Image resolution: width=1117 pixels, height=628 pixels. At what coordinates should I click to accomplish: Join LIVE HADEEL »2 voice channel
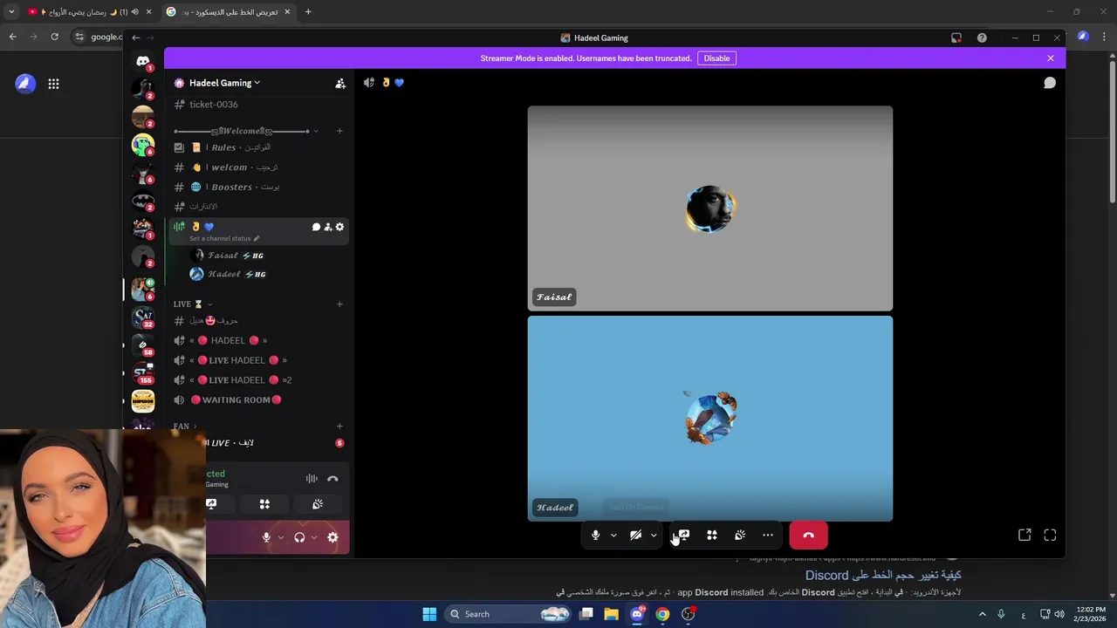point(260,380)
